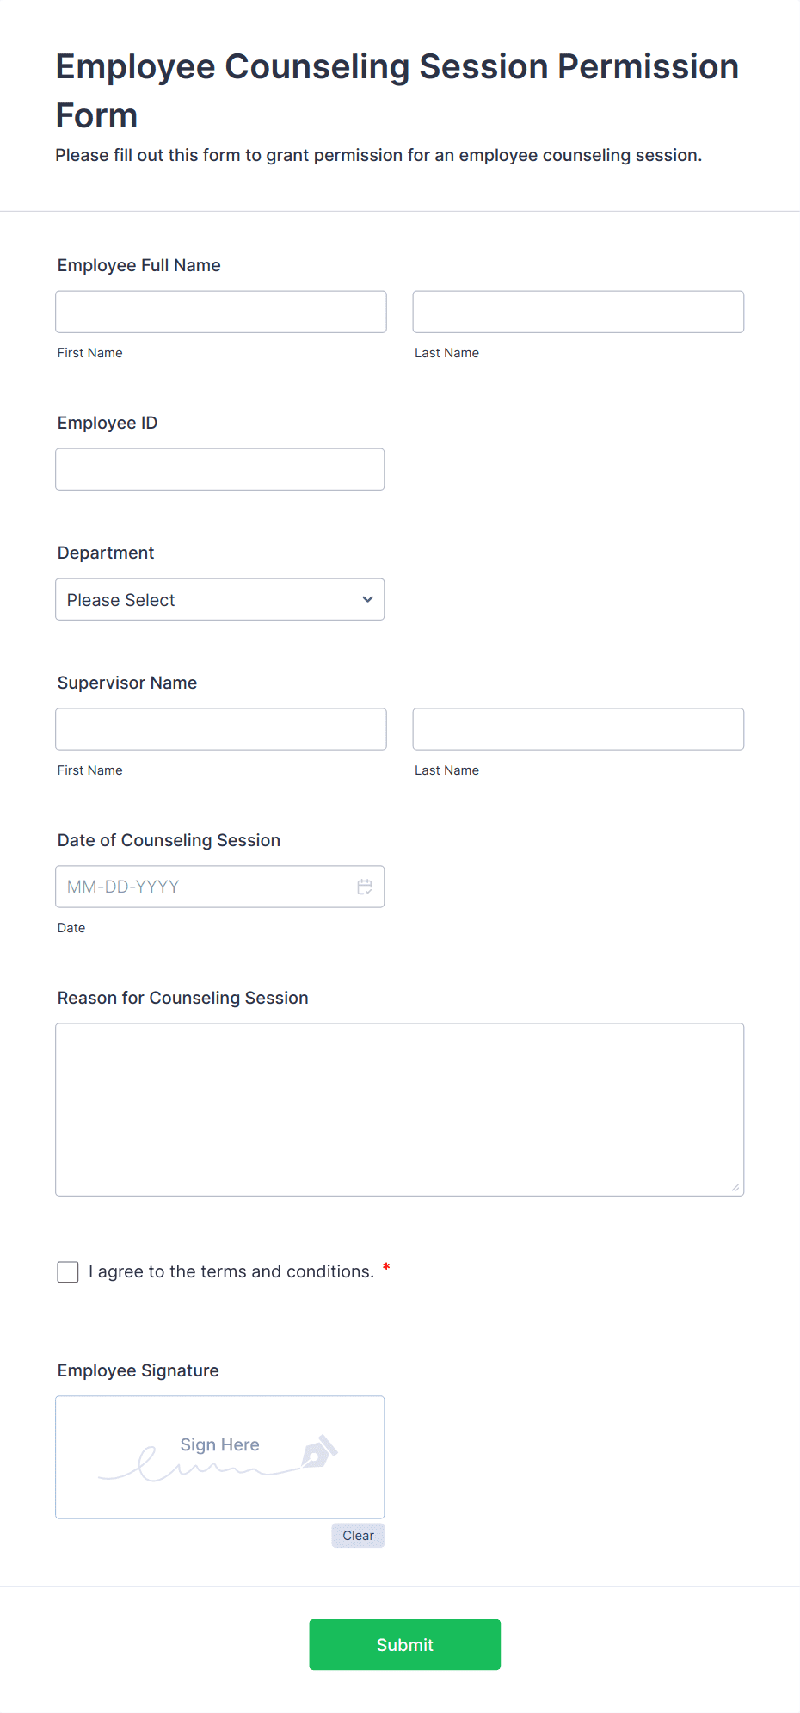Select the Supervisor Last Name field
800x1713 pixels.
pos(578,729)
